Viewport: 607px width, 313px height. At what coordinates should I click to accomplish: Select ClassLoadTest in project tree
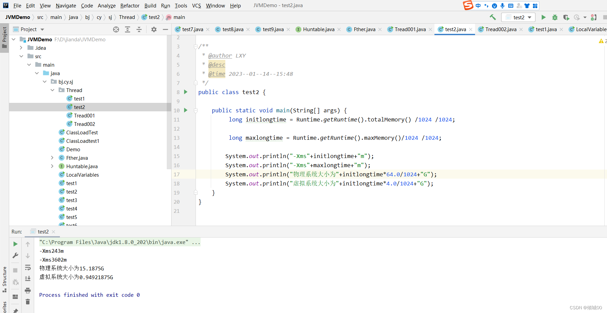(82, 133)
